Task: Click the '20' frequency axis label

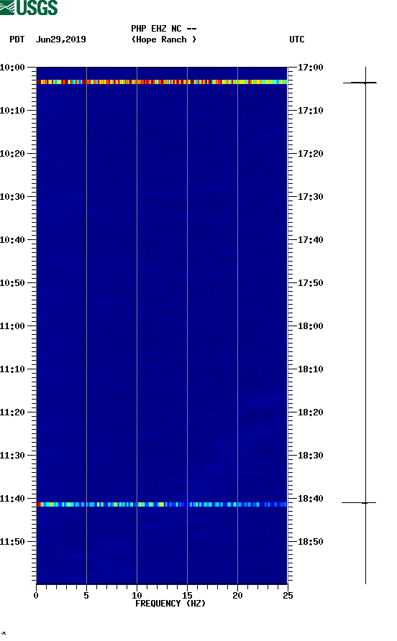Action: click(237, 596)
